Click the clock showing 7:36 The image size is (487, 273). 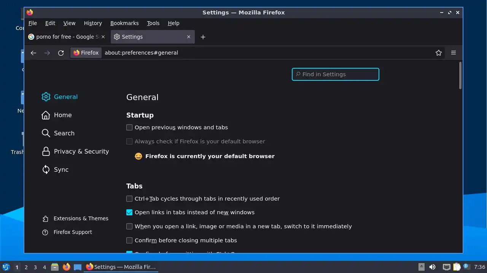(x=480, y=267)
